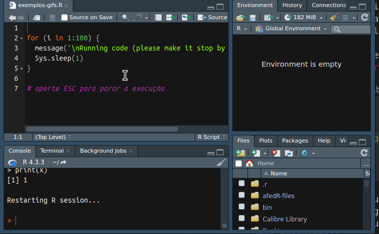Click the New Folder icon in Files
Screen dimensions: 379x234
point(241,153)
